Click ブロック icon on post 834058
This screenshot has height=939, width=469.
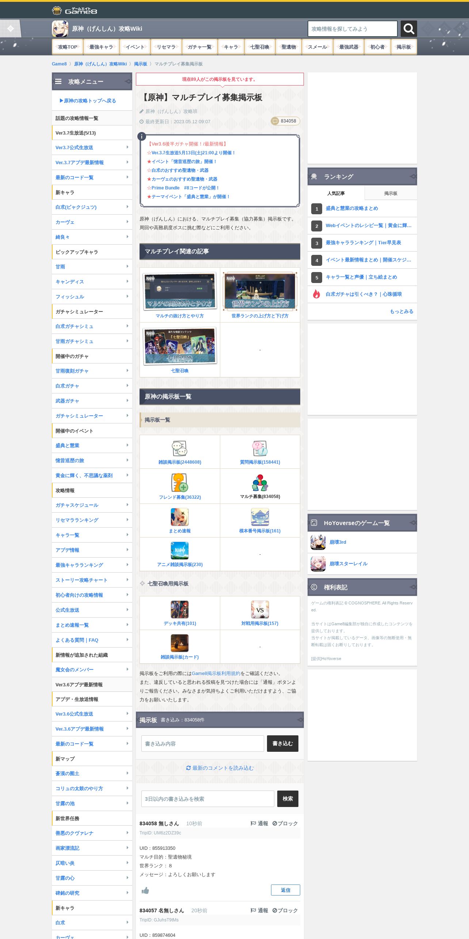pos(285,823)
